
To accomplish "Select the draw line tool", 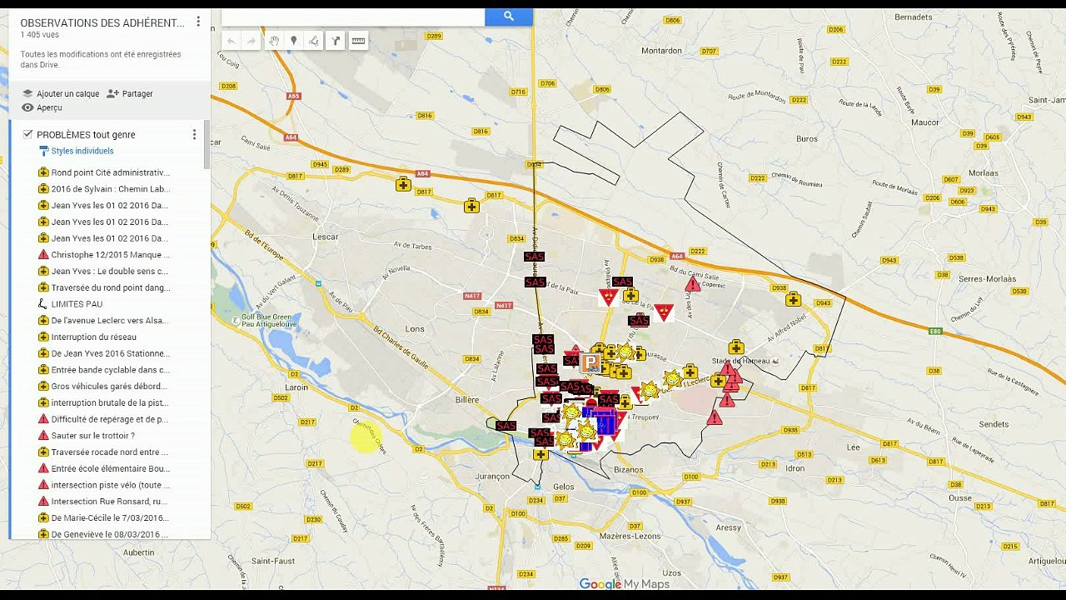I will [x=314, y=41].
